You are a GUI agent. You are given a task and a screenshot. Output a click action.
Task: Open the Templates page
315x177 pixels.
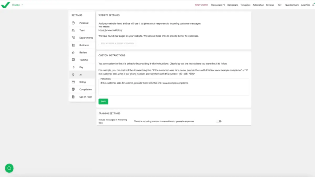coord(245,5)
